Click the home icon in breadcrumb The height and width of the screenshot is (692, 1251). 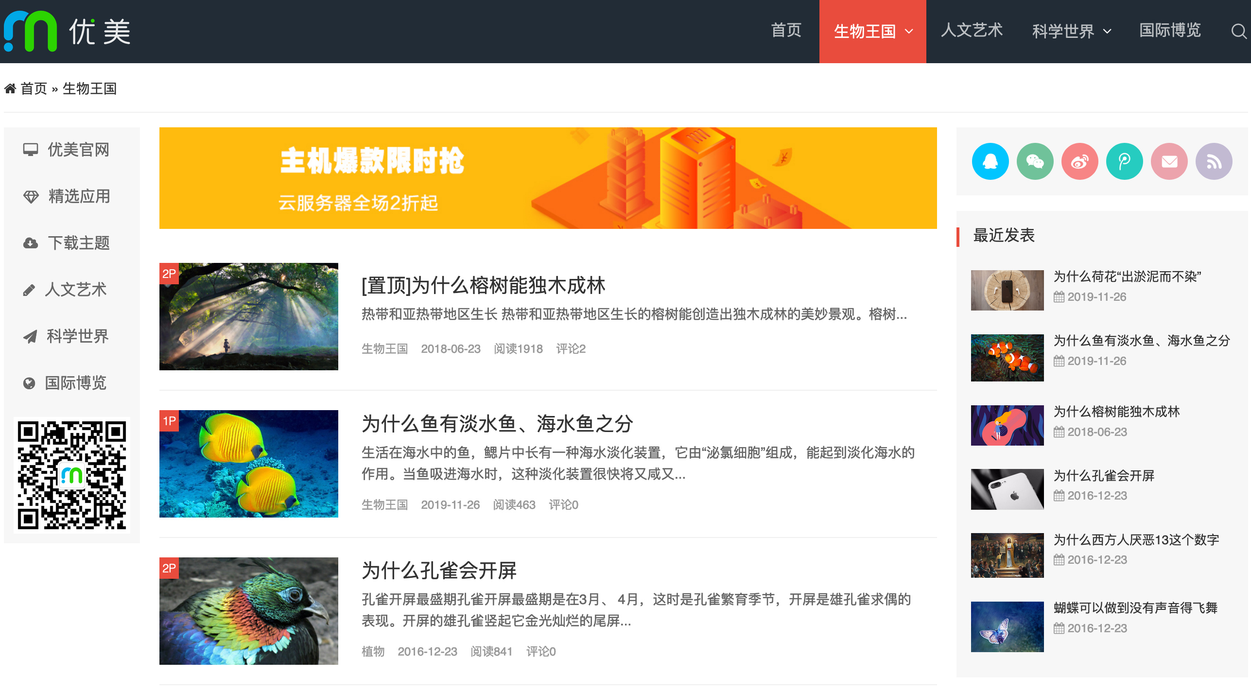coord(10,88)
